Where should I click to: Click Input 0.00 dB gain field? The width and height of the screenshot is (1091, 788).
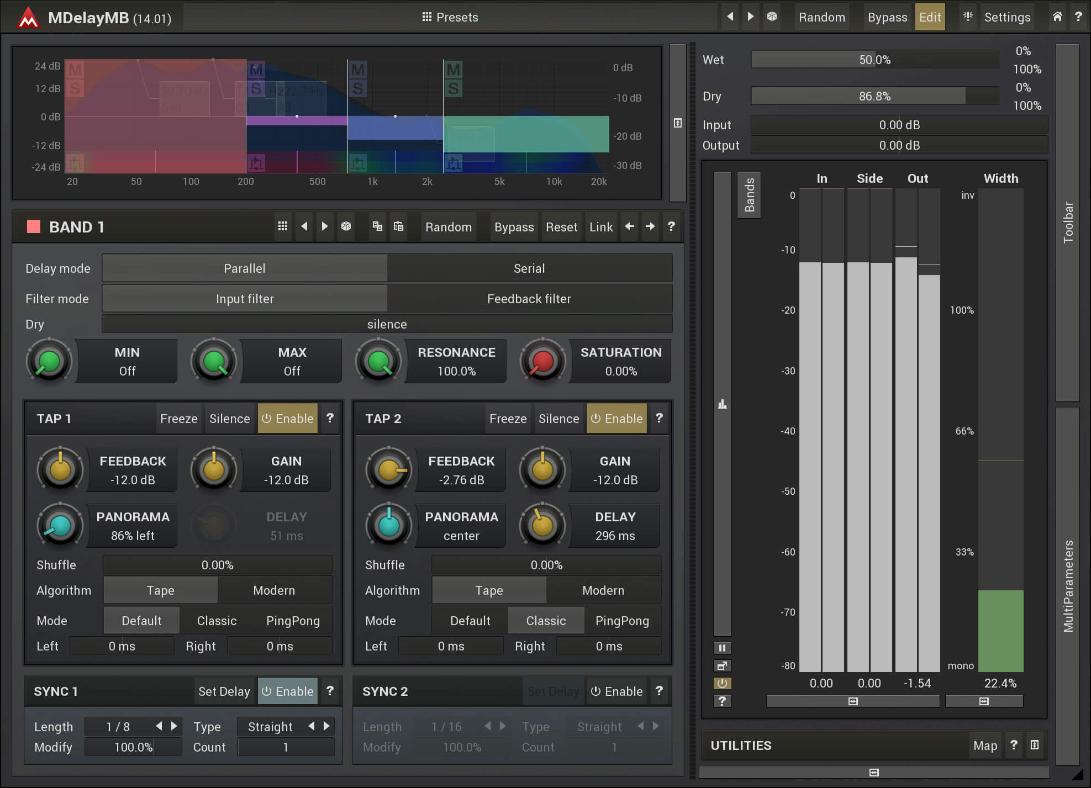click(x=899, y=125)
